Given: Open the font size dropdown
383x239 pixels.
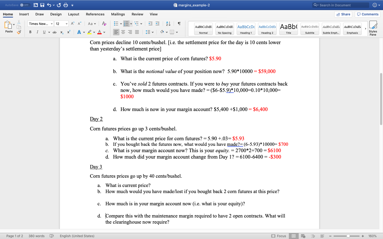Looking at the screenshot, I should coord(61,24).
